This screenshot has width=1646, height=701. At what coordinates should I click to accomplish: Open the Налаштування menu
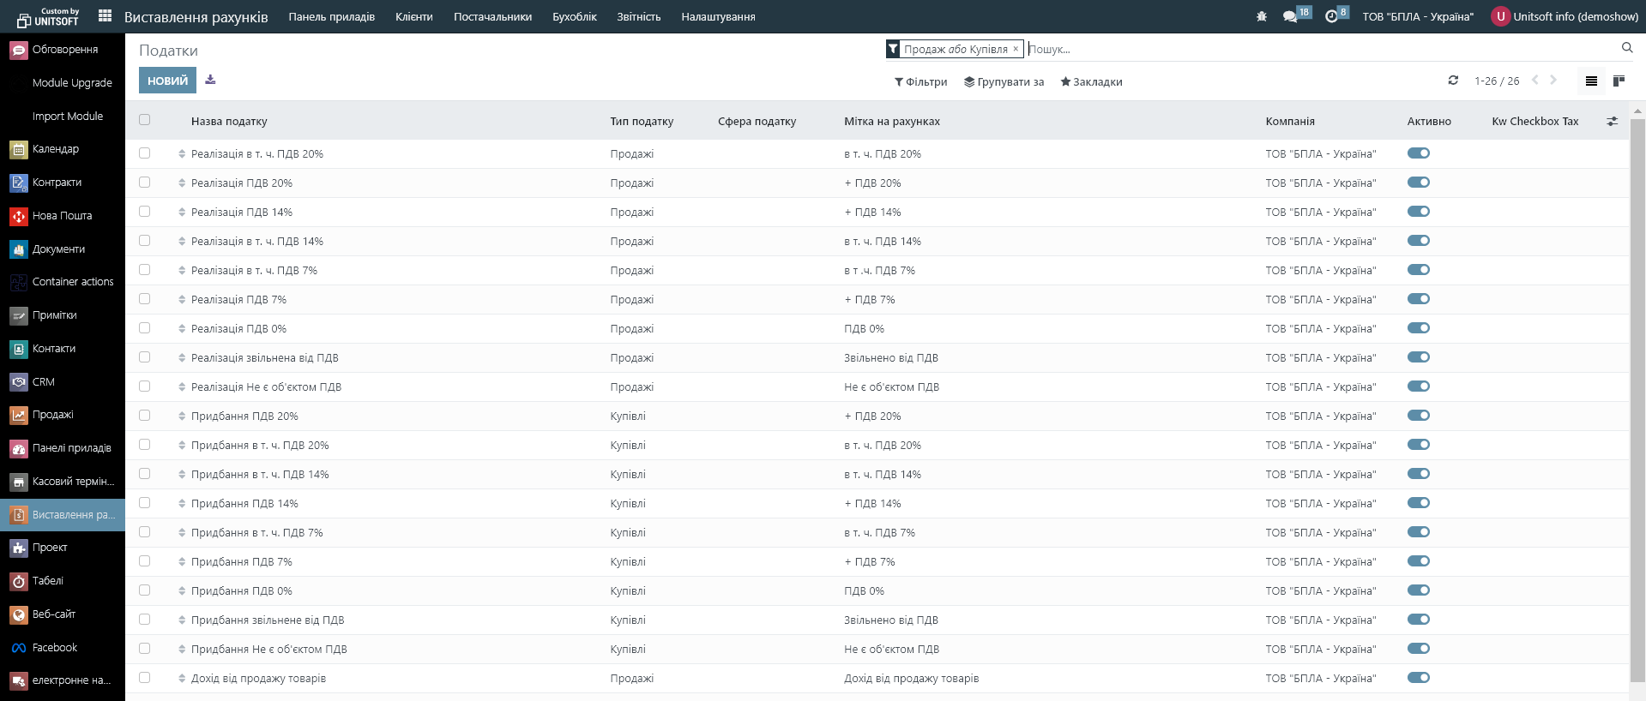click(718, 17)
